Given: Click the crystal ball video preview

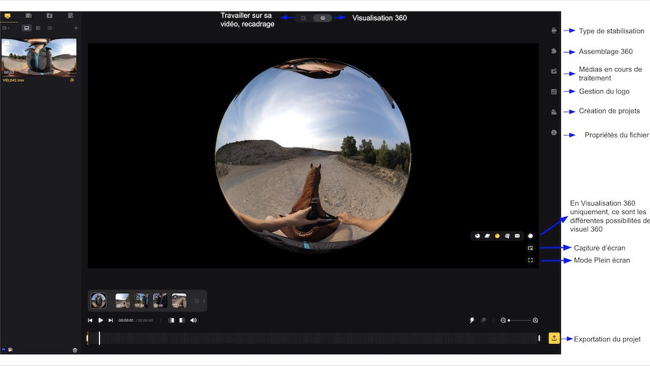Looking at the screenshot, I should coord(313,155).
